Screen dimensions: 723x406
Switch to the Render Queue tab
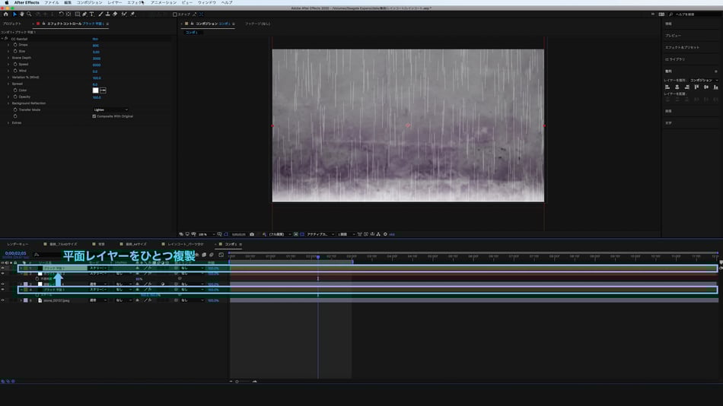18,244
